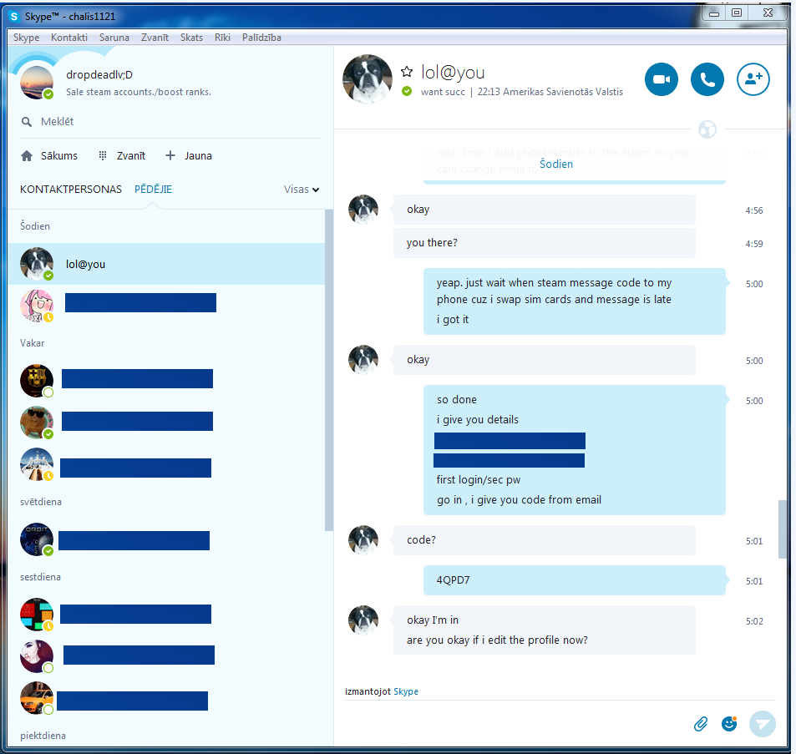796x754 pixels.
Task: Click your online status indicator badge
Action: click(x=48, y=94)
